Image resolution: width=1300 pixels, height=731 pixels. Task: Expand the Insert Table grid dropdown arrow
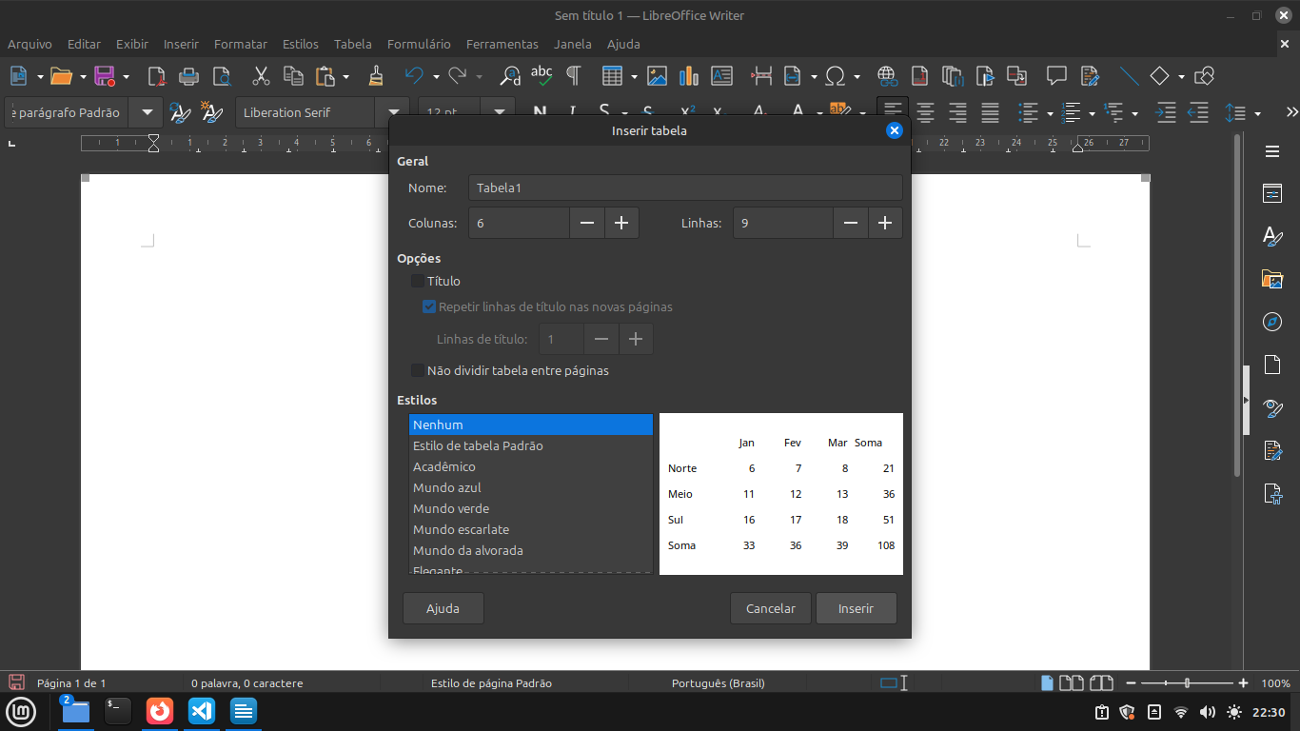(x=634, y=77)
